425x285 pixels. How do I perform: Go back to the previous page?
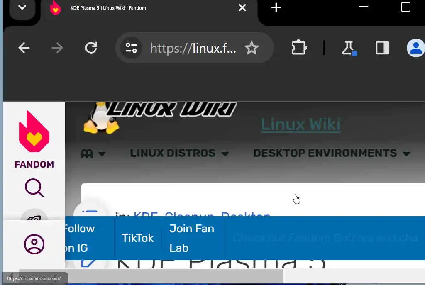pyautogui.click(x=24, y=48)
